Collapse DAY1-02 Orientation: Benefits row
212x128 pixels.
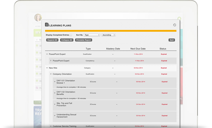[55, 93]
